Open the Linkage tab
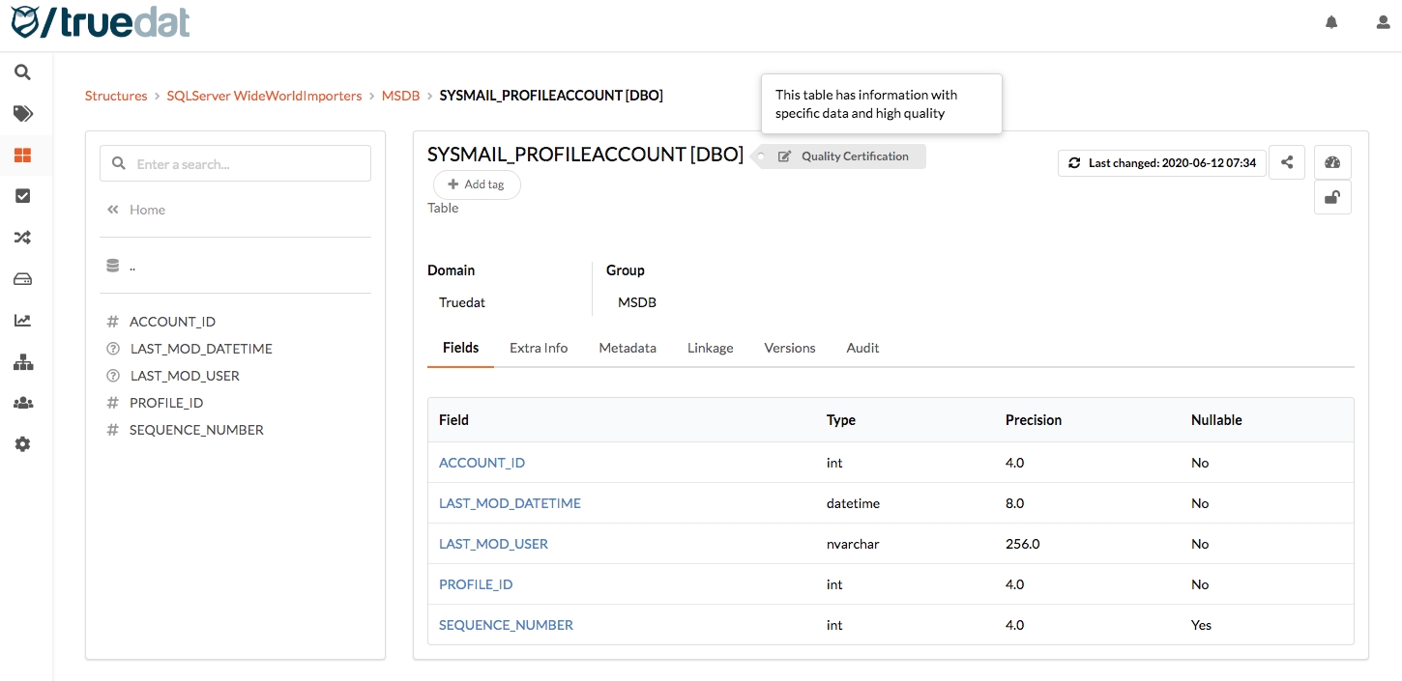 point(710,348)
